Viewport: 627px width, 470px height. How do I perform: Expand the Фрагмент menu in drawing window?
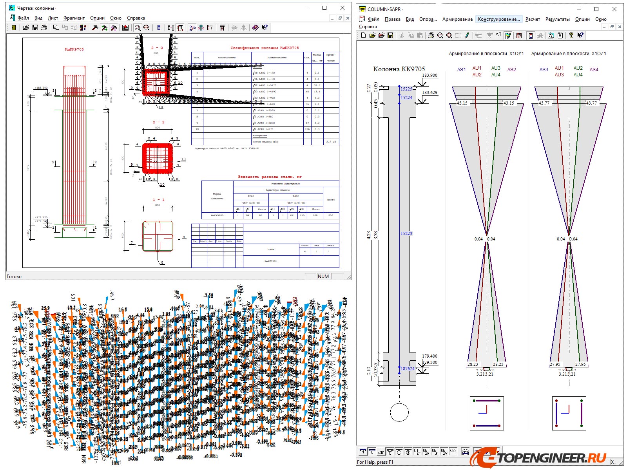coord(74,18)
